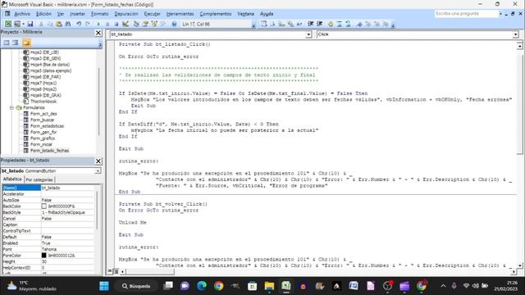Open Project Explorer toolbar icon
Screen dimensions: 525x295
(x=136, y=24)
